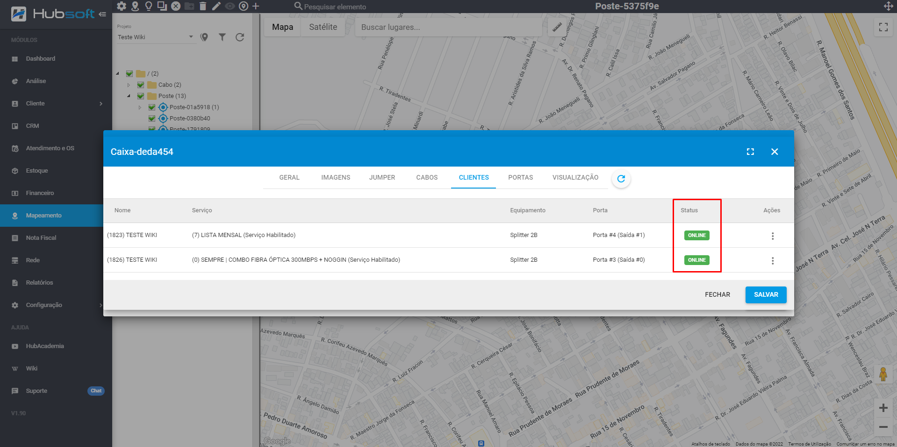Open the Suporte Chat badge
The width and height of the screenshot is (897, 447).
click(96, 391)
